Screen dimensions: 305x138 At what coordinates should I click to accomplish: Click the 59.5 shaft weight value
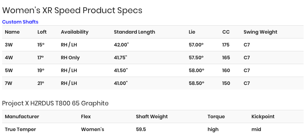[141, 129]
